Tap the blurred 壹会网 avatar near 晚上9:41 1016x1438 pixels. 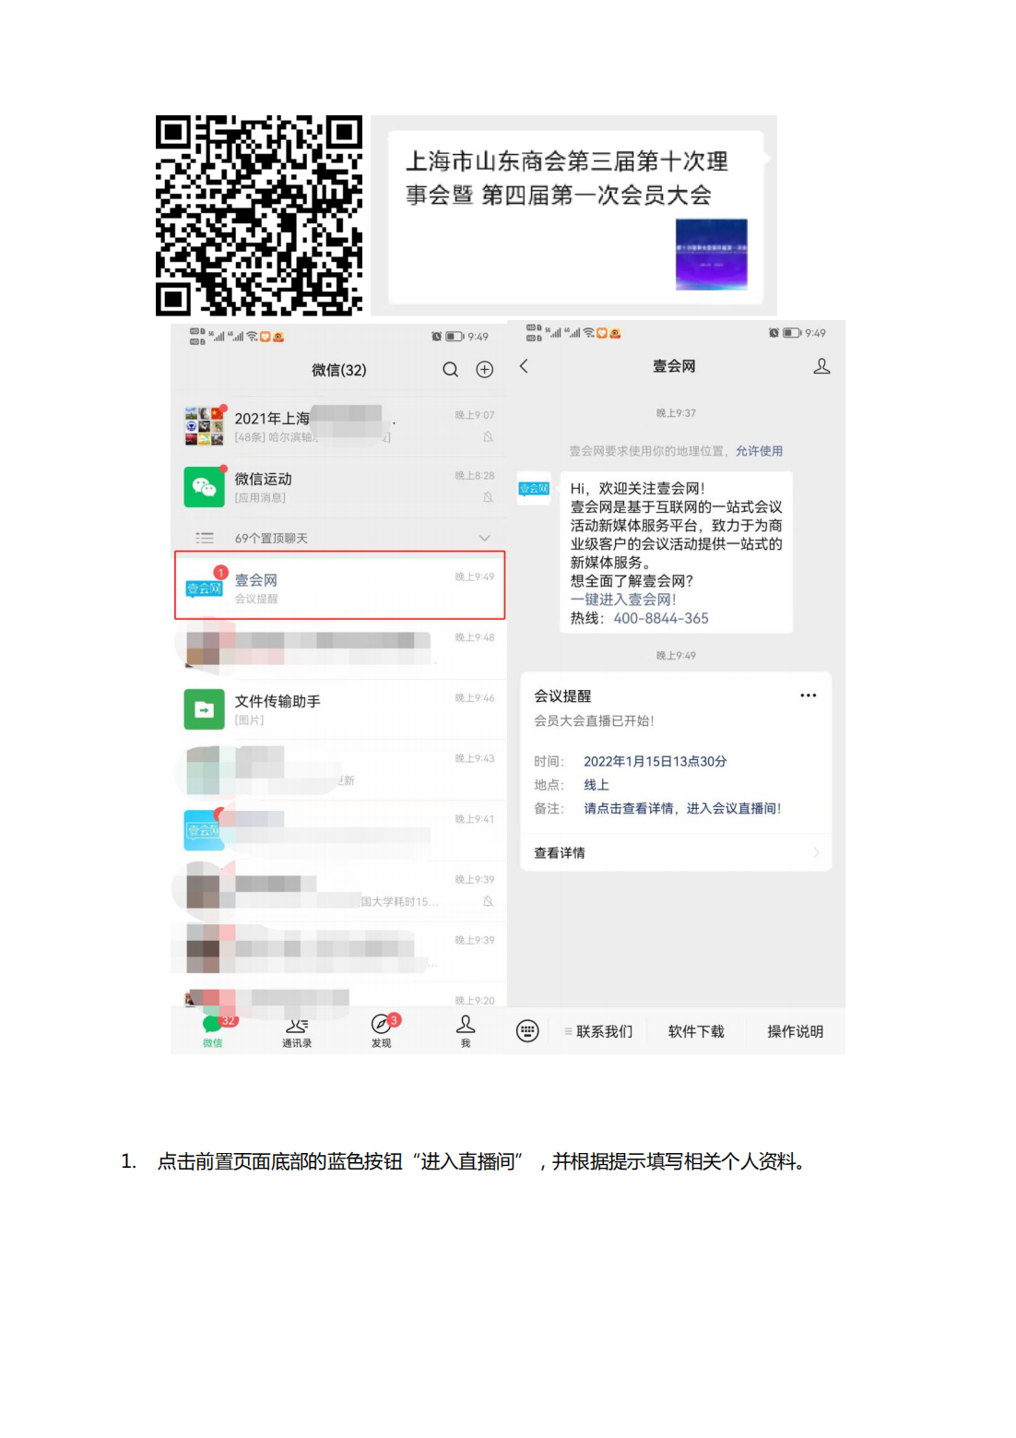(204, 830)
